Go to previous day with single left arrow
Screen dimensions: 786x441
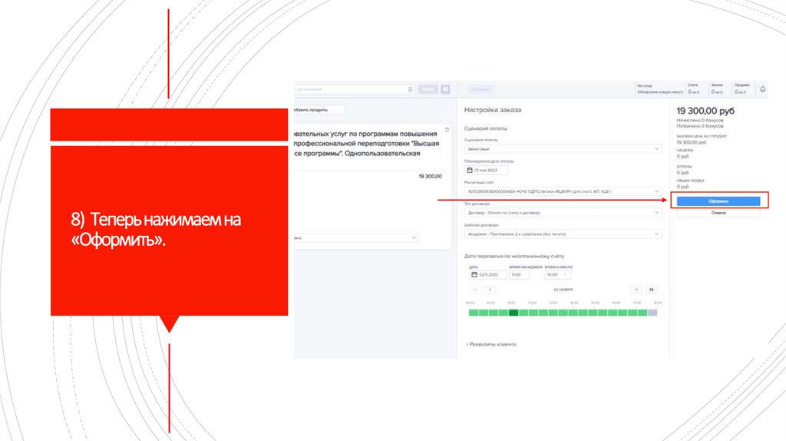[490, 290]
